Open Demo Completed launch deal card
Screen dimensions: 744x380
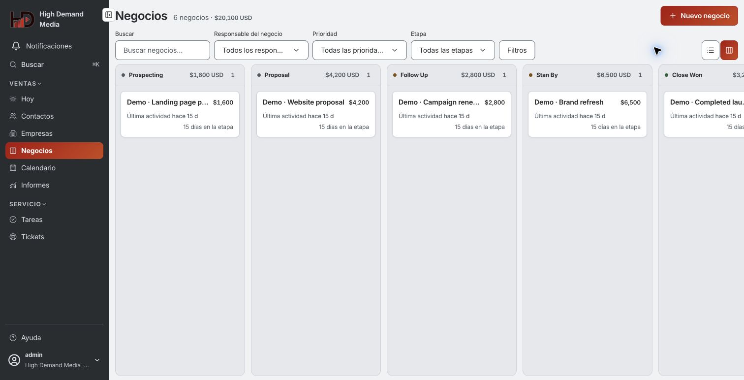point(704,114)
